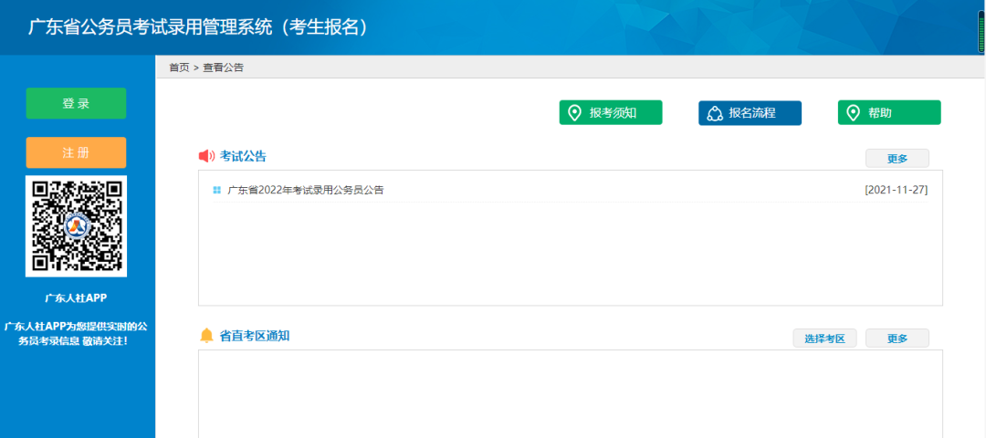
Task: Click the 考试公告 section heading
Action: tap(243, 156)
